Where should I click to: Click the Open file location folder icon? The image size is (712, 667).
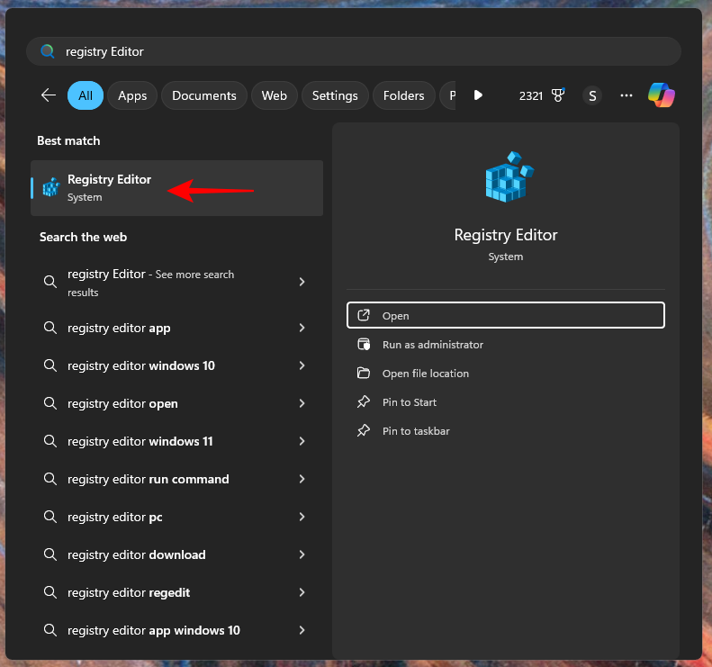click(364, 374)
